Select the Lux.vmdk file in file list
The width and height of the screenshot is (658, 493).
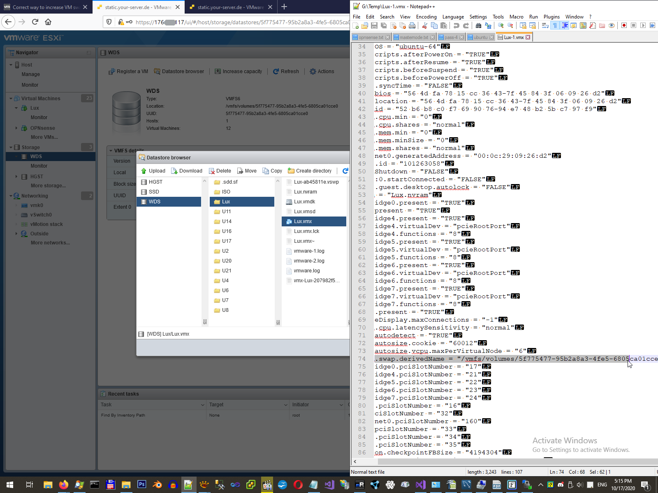coord(314,202)
